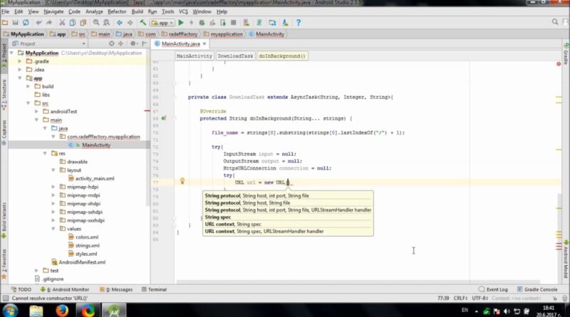Image resolution: width=570 pixels, height=317 pixels.
Task: Open Firefox from the taskbar
Action: click(x=62, y=311)
